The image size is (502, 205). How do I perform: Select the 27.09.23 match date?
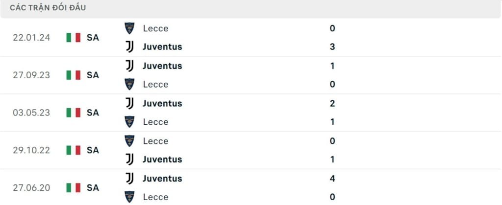pyautogui.click(x=31, y=75)
